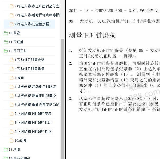Open 9.正时链和正时链轮检查 page

pos(33,132)
